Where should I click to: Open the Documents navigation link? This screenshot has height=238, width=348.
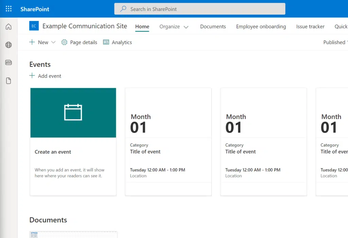tap(213, 27)
